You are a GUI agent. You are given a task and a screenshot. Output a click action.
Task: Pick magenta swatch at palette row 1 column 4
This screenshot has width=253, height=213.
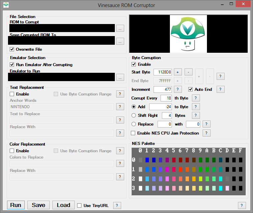click(x=167, y=169)
